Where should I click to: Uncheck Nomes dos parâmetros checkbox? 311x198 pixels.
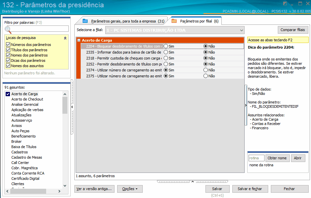coord(8,55)
